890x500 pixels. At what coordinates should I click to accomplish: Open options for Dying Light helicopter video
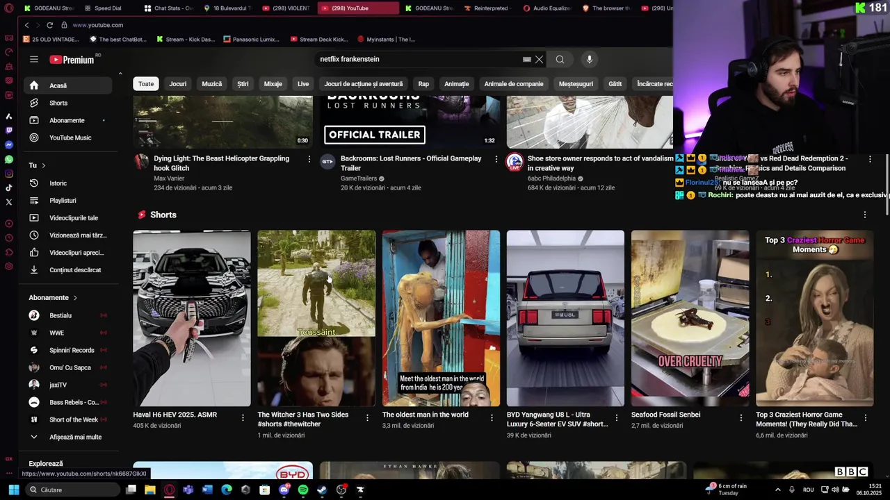[x=309, y=159]
